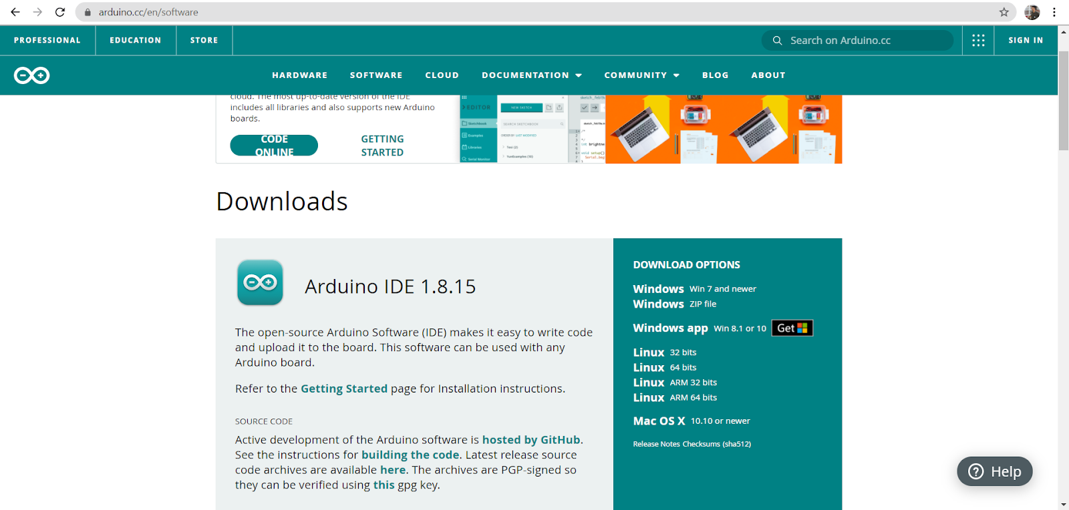
Task: Open the Software menu item
Action: tap(376, 75)
